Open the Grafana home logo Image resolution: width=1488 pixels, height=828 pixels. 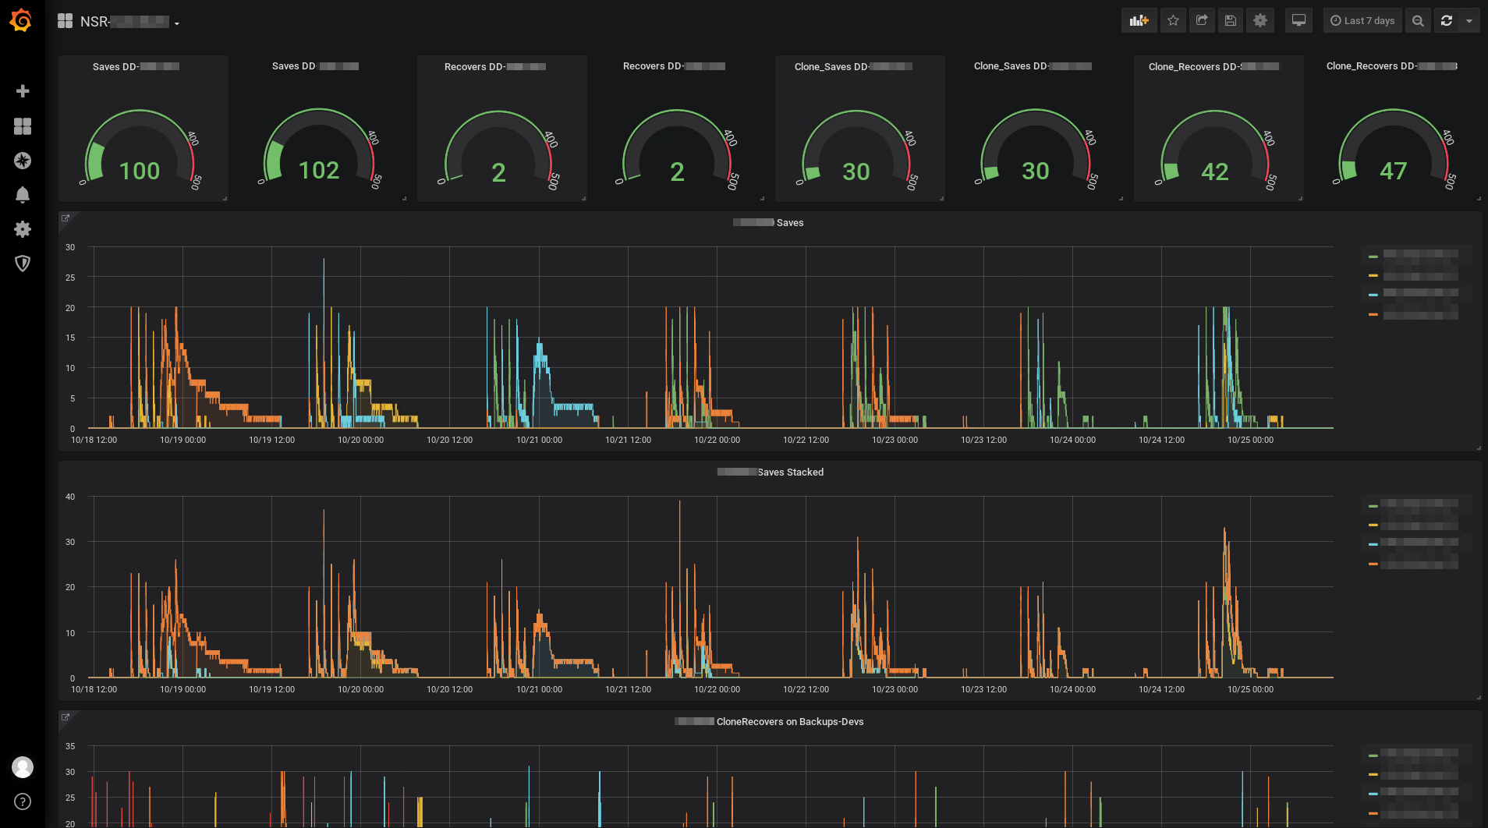[22, 21]
